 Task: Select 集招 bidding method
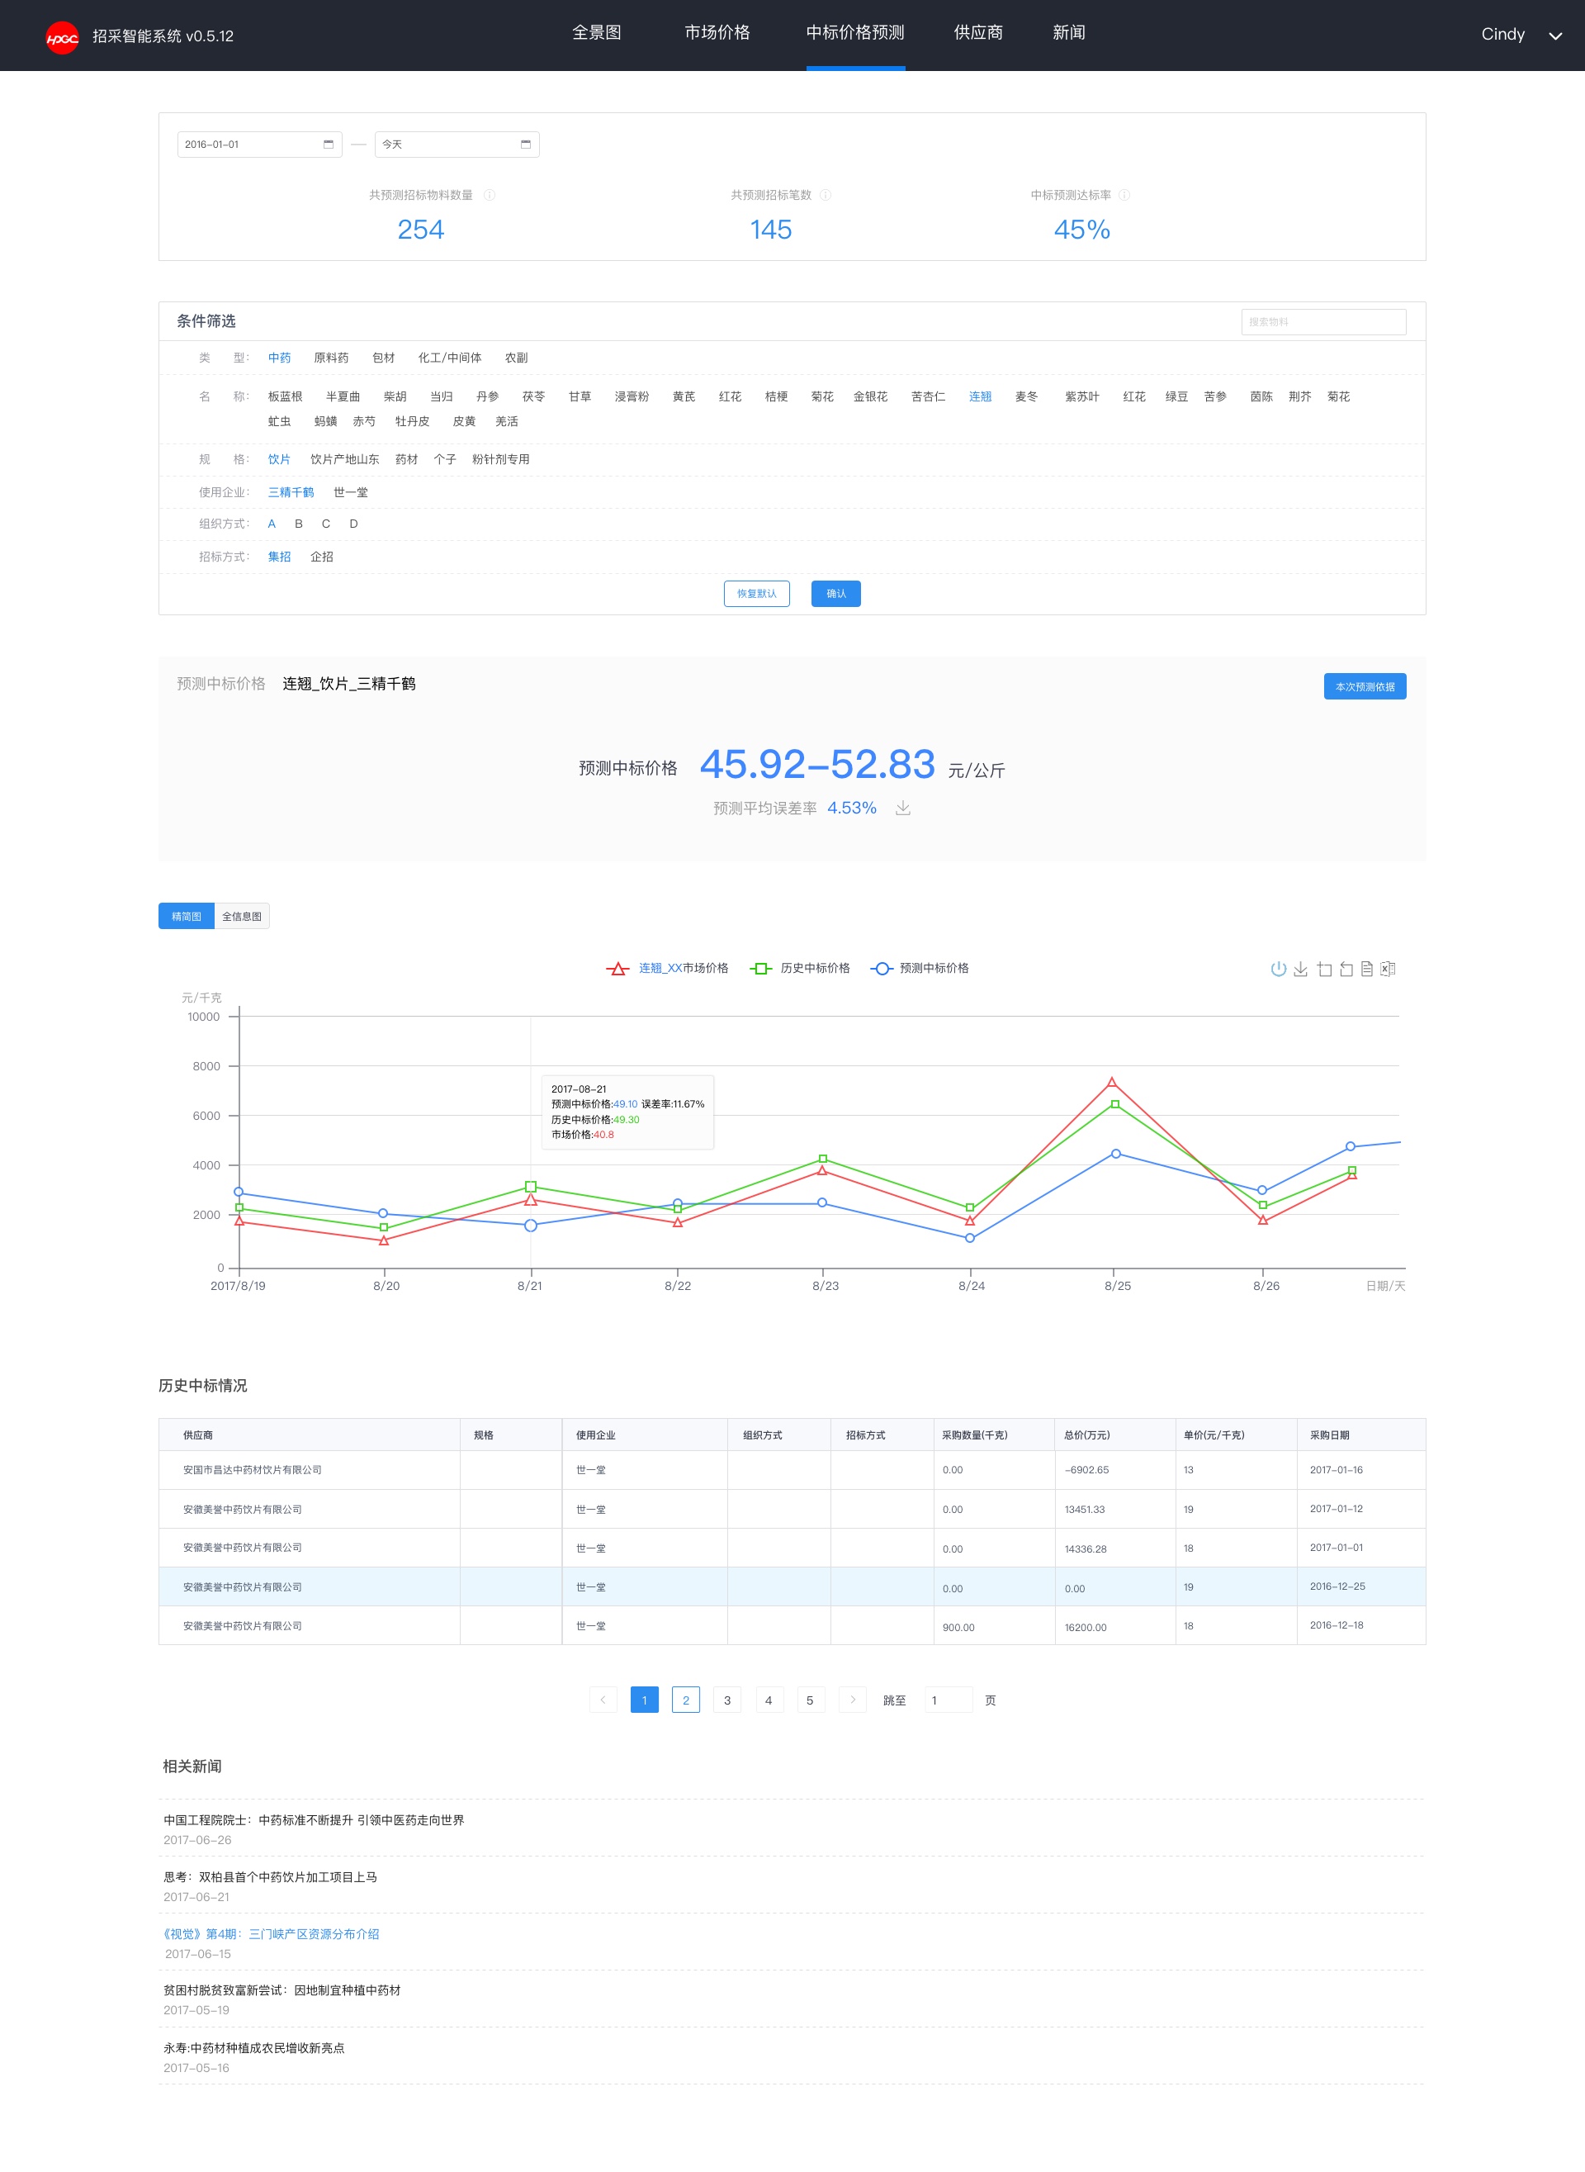[x=279, y=557]
